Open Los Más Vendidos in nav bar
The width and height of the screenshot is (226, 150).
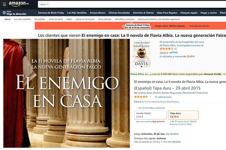[x=77, y=13]
